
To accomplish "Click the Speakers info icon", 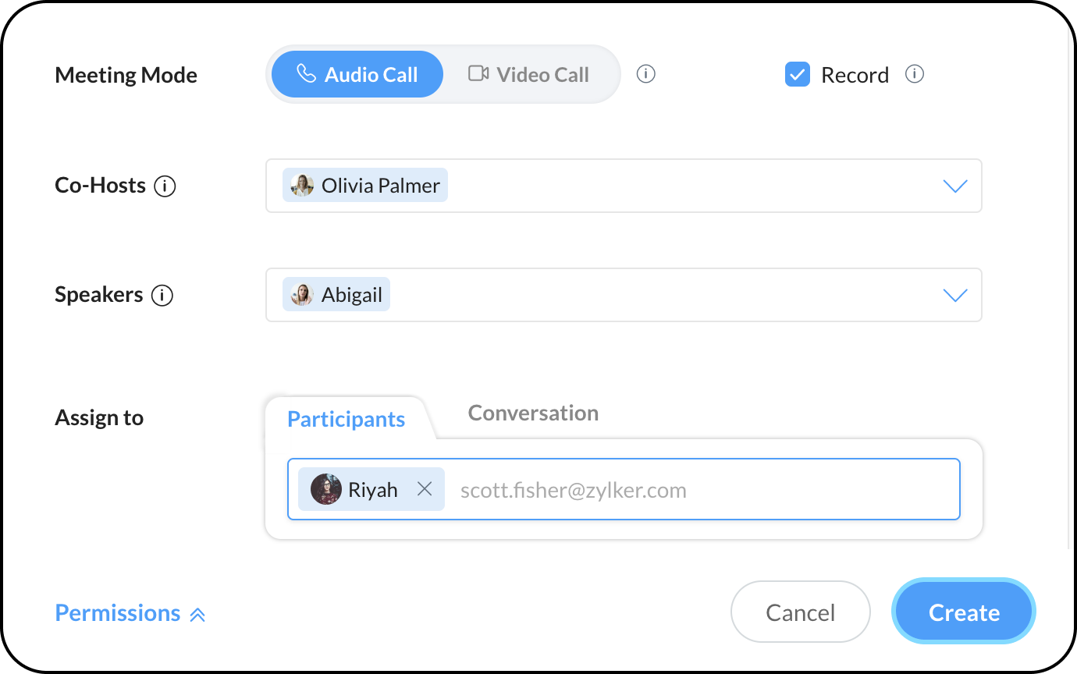I will click(x=162, y=296).
